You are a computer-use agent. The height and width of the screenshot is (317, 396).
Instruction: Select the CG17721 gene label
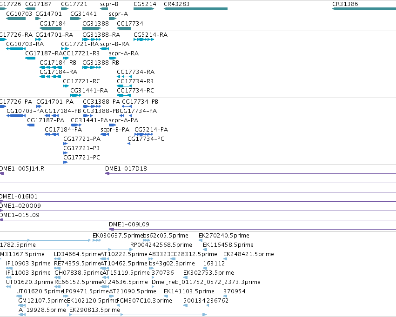(x=74, y=4)
